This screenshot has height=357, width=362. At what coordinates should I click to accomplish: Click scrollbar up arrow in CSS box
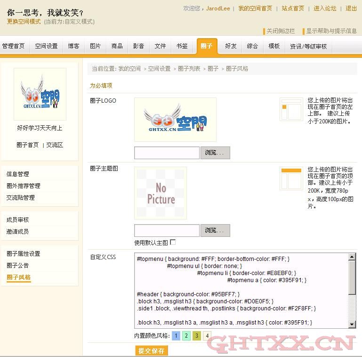[x=352, y=257]
